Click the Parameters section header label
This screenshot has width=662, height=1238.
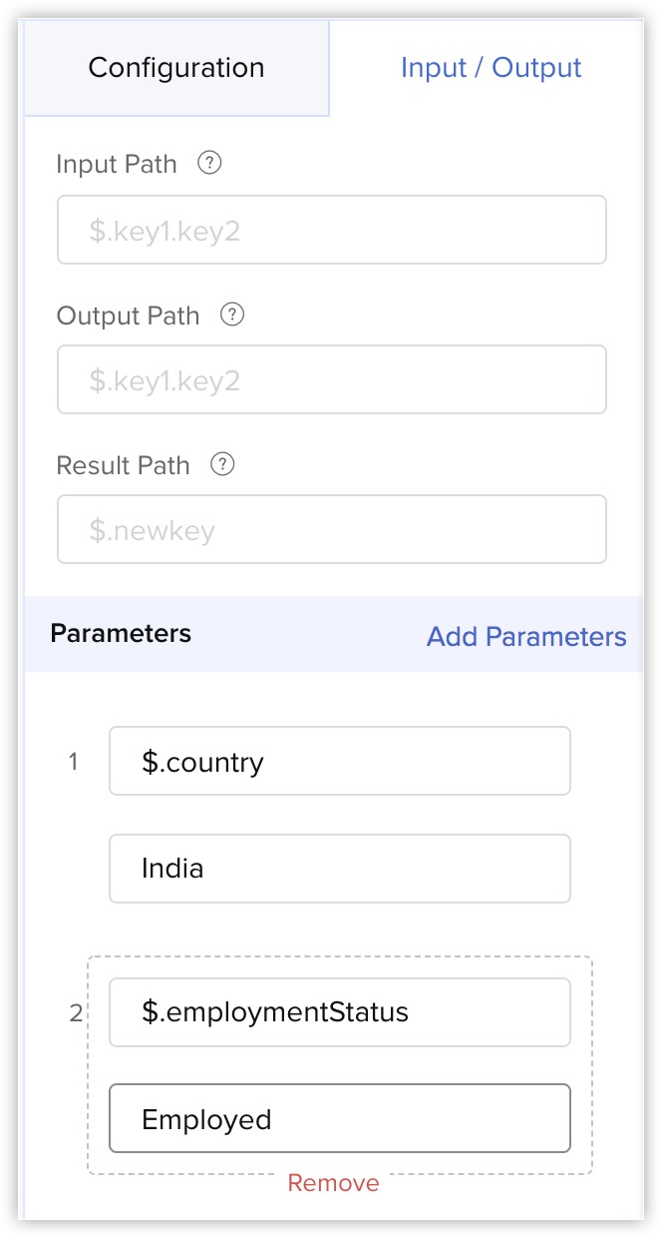pyautogui.click(x=121, y=633)
